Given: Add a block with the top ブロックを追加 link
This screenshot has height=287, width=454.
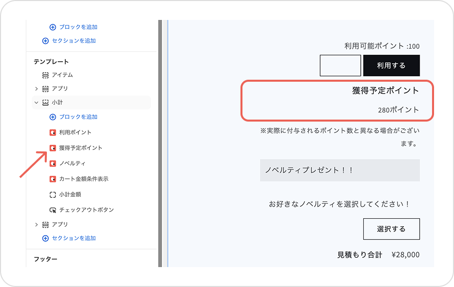Looking at the screenshot, I should [78, 27].
